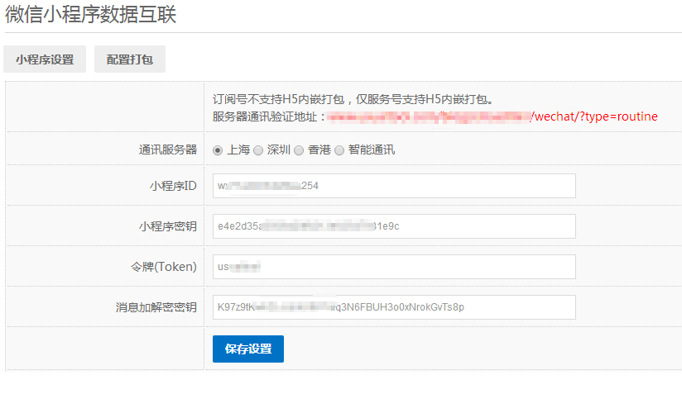682x394 pixels.
Task: Click the 订阅号不支持H5内嵌打包 notice text
Action: (353, 99)
